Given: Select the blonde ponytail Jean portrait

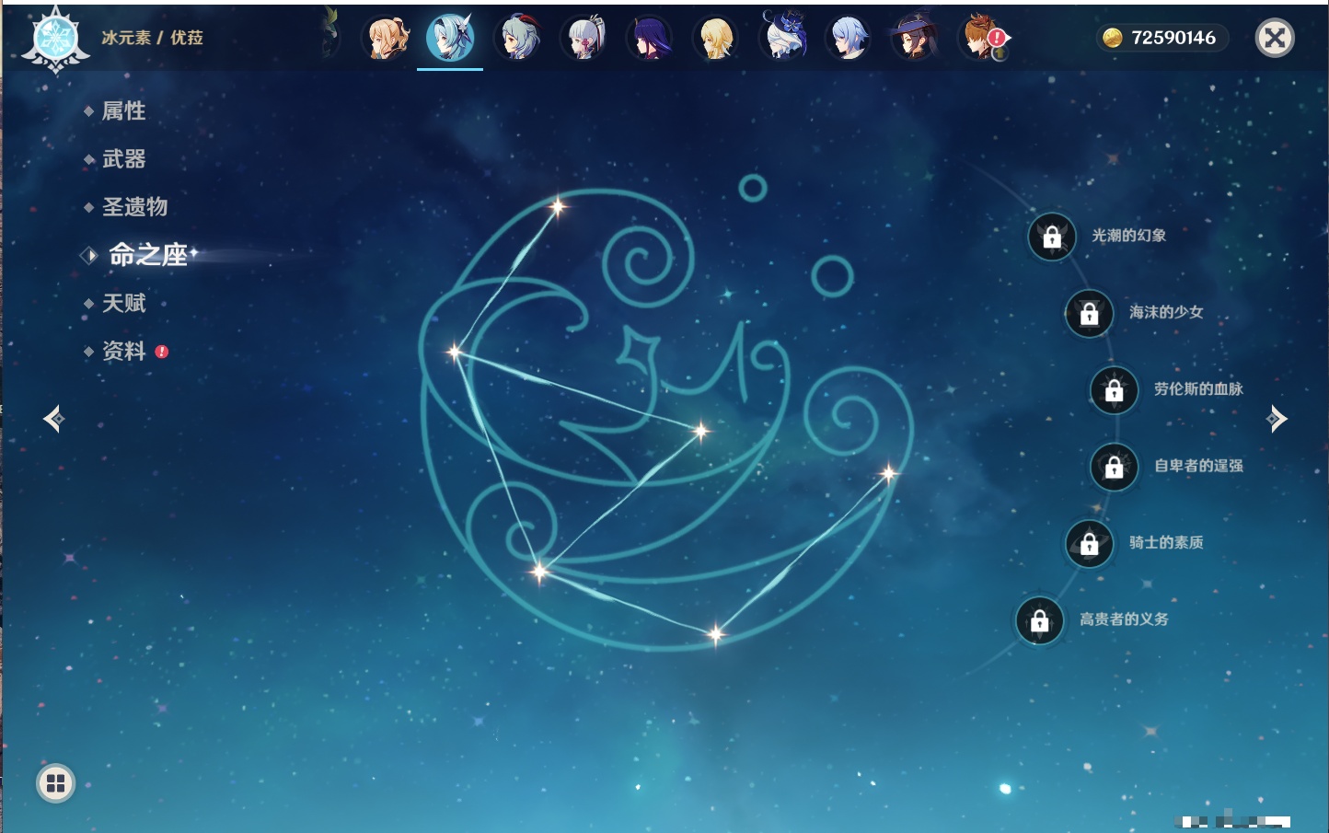Looking at the screenshot, I should click(x=387, y=38).
